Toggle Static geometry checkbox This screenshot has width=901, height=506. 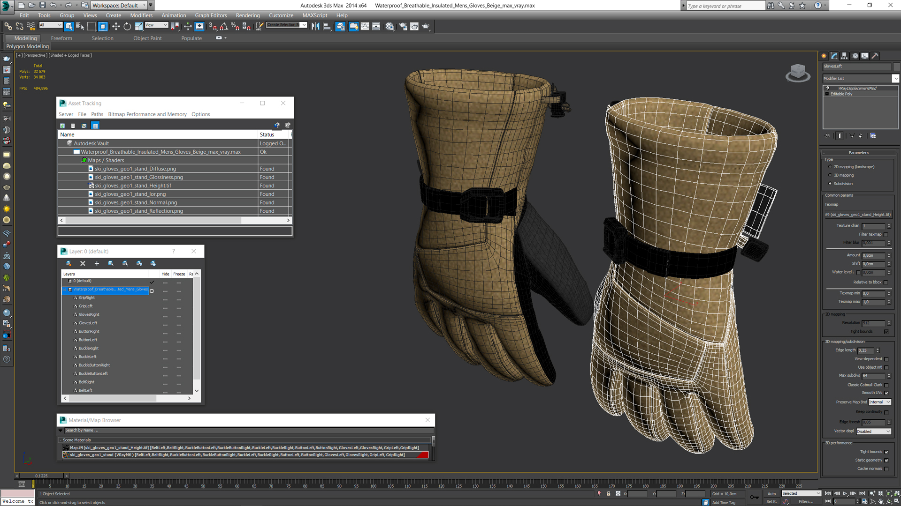coord(886,461)
